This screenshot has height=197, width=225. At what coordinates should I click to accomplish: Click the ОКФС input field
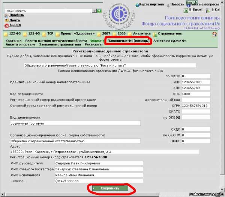tap(196, 141)
